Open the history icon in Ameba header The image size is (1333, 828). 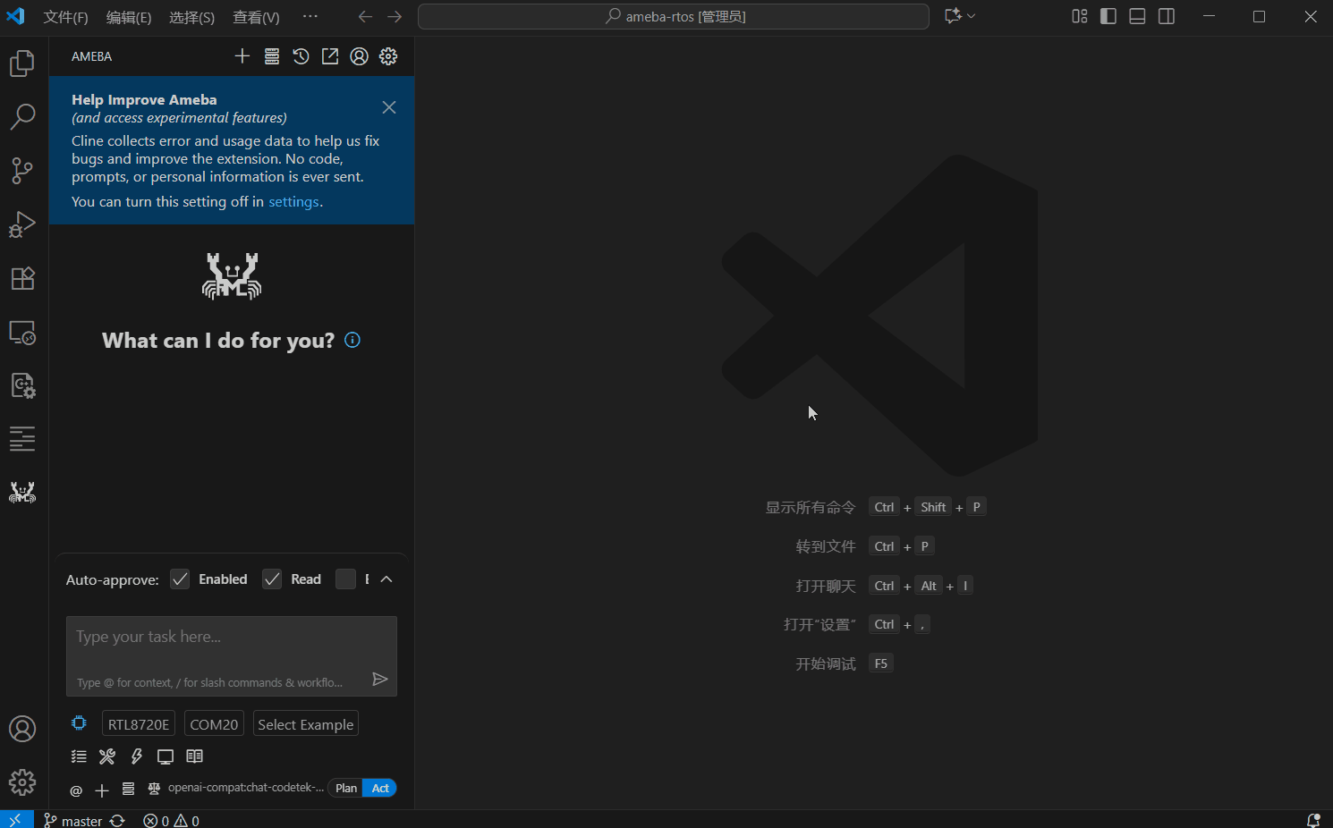[x=301, y=56]
